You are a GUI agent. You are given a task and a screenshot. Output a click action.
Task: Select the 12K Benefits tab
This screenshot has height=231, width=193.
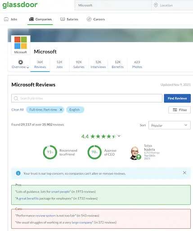tap(117, 65)
